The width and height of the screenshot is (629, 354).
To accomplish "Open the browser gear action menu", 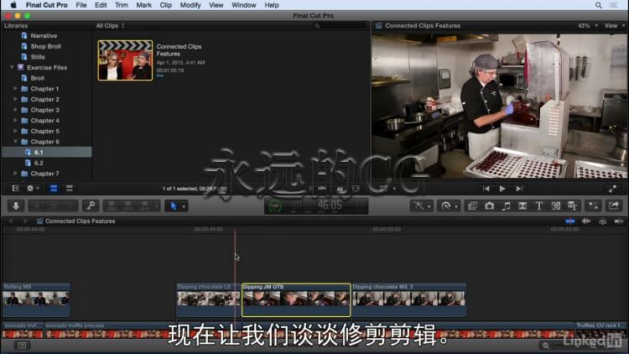I will (32, 188).
